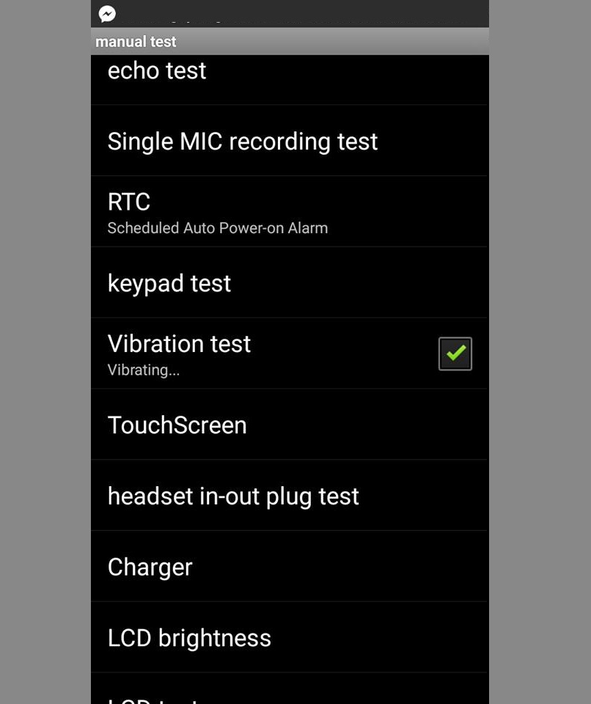Open the TouchScreen test

(290, 425)
